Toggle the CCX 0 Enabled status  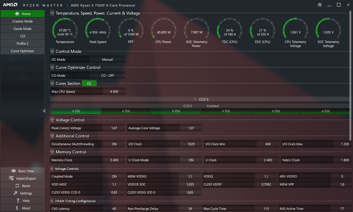(x=213, y=106)
